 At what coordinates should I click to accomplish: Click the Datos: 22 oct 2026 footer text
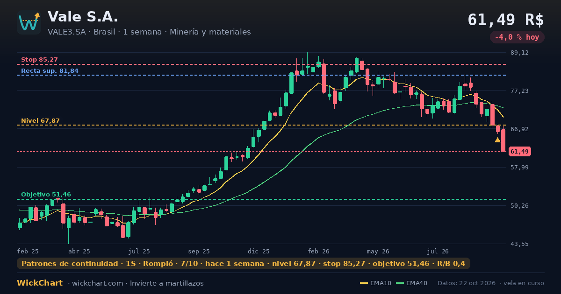(467, 283)
